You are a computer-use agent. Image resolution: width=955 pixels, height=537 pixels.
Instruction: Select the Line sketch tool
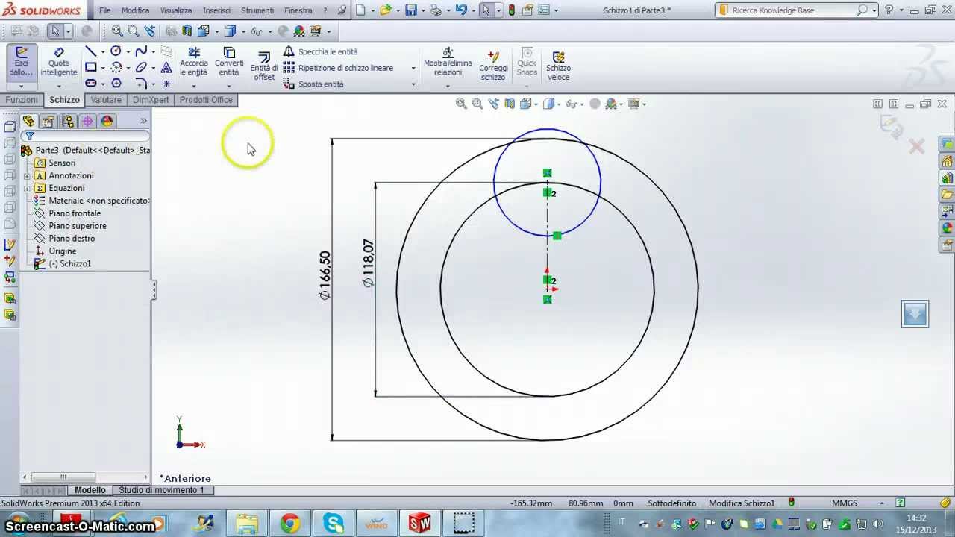click(x=91, y=51)
